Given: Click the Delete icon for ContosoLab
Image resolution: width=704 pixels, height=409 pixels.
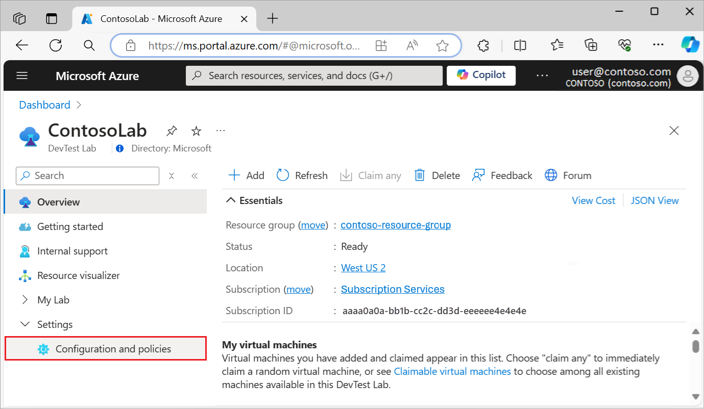Looking at the screenshot, I should coord(436,175).
